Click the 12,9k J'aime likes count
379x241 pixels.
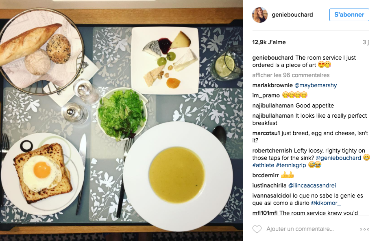[269, 42]
